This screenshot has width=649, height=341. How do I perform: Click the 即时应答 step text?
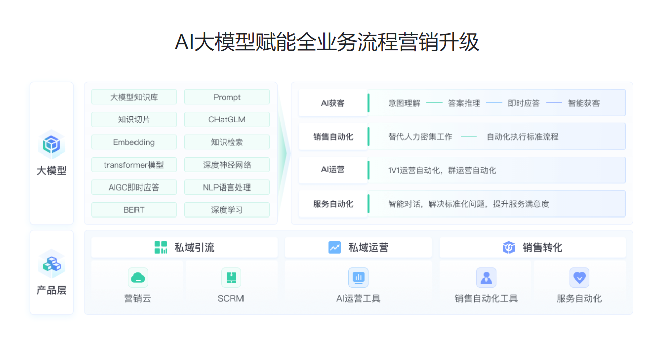point(524,103)
